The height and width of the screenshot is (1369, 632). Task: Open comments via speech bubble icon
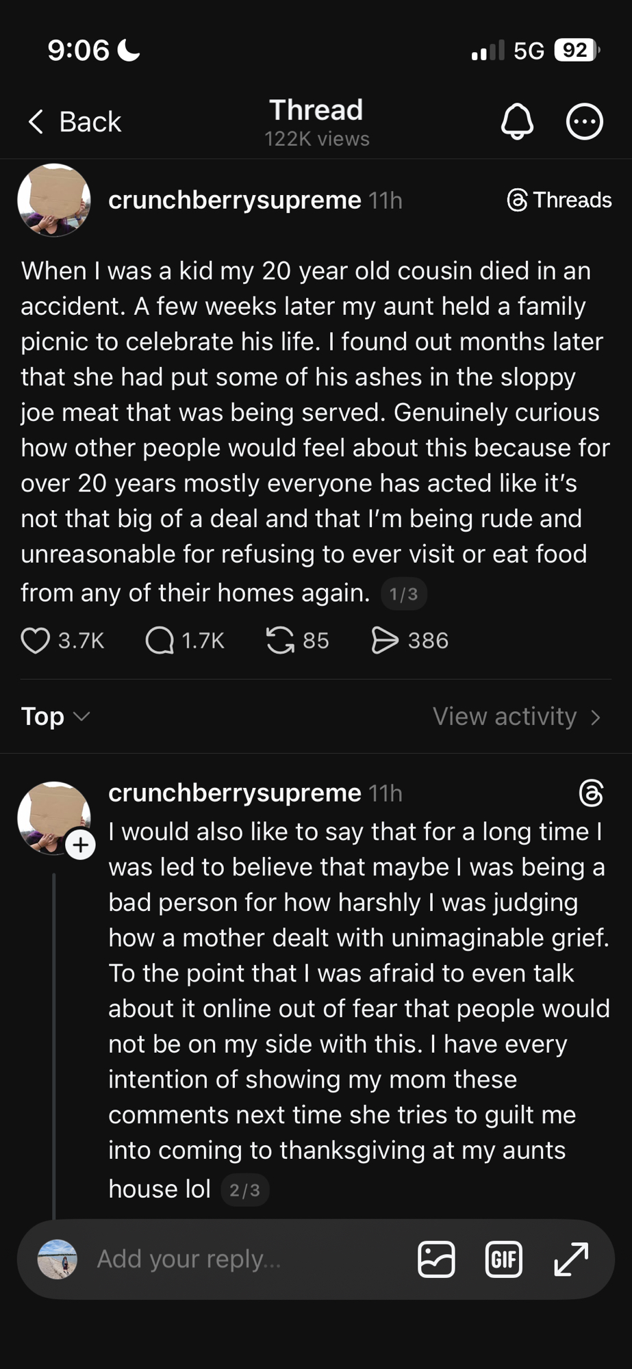pyautogui.click(x=160, y=641)
